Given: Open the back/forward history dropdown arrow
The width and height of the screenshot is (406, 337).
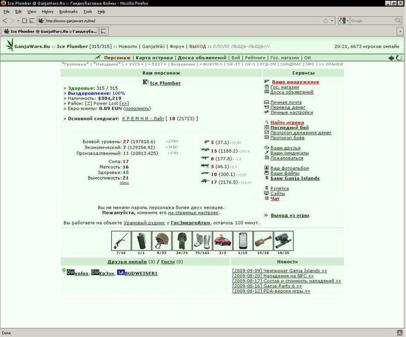Looking at the screenshot, I should pos(18,20).
